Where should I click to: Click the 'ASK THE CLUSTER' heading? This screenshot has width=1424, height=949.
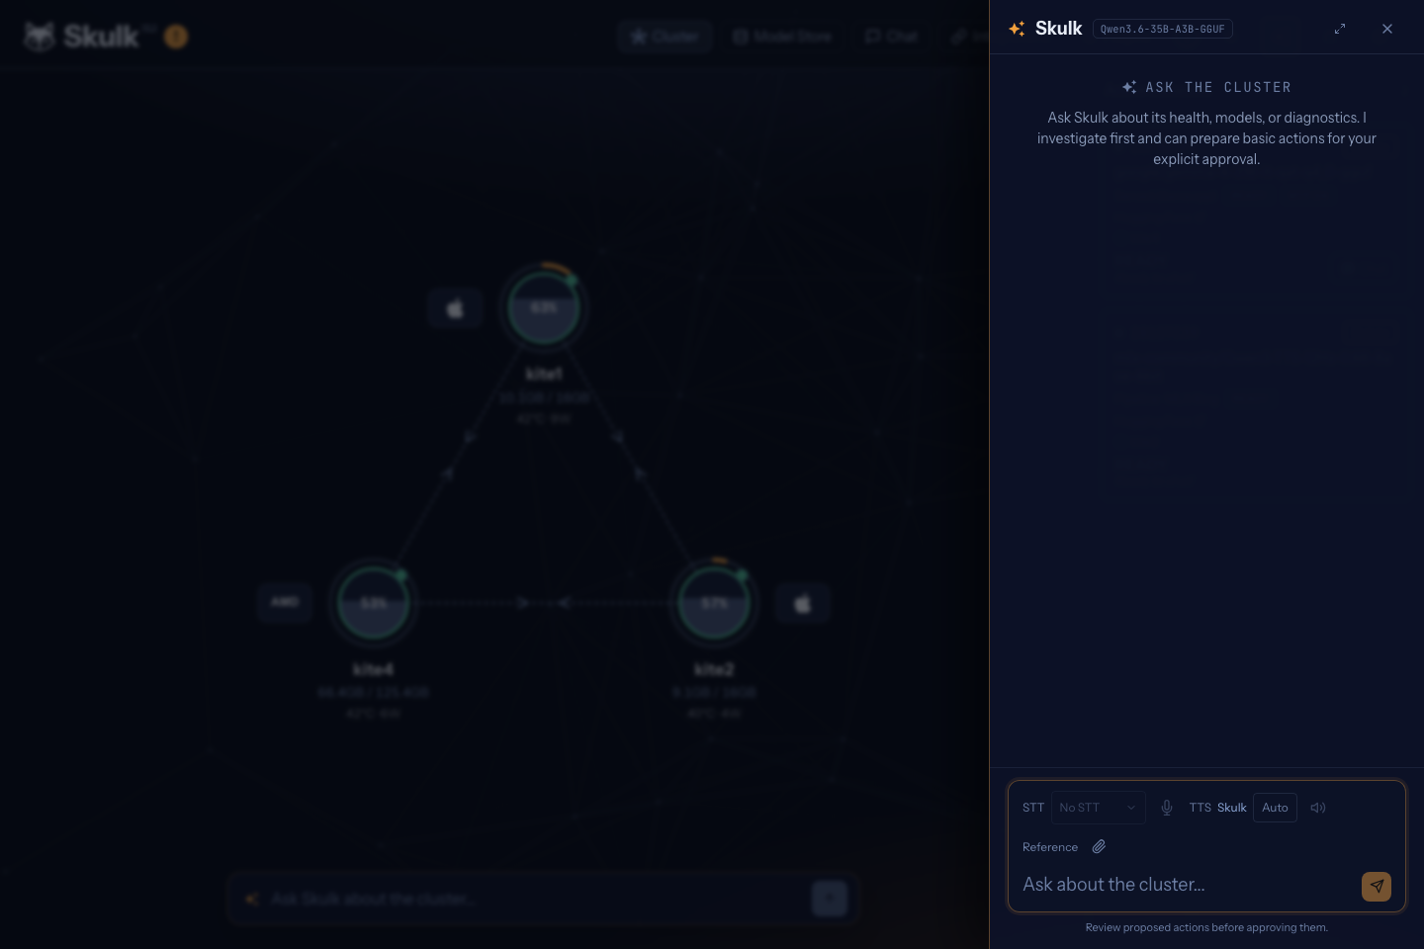1218,87
